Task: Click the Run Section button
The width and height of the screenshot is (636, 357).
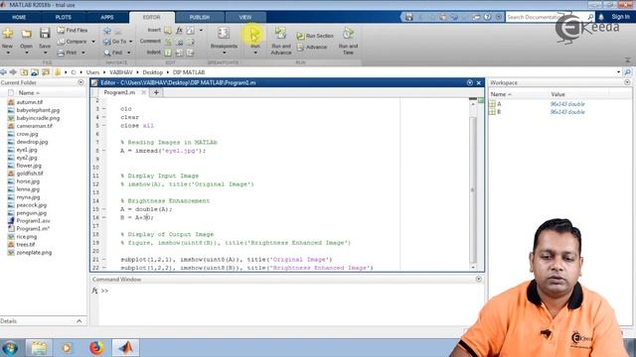Action: point(315,36)
